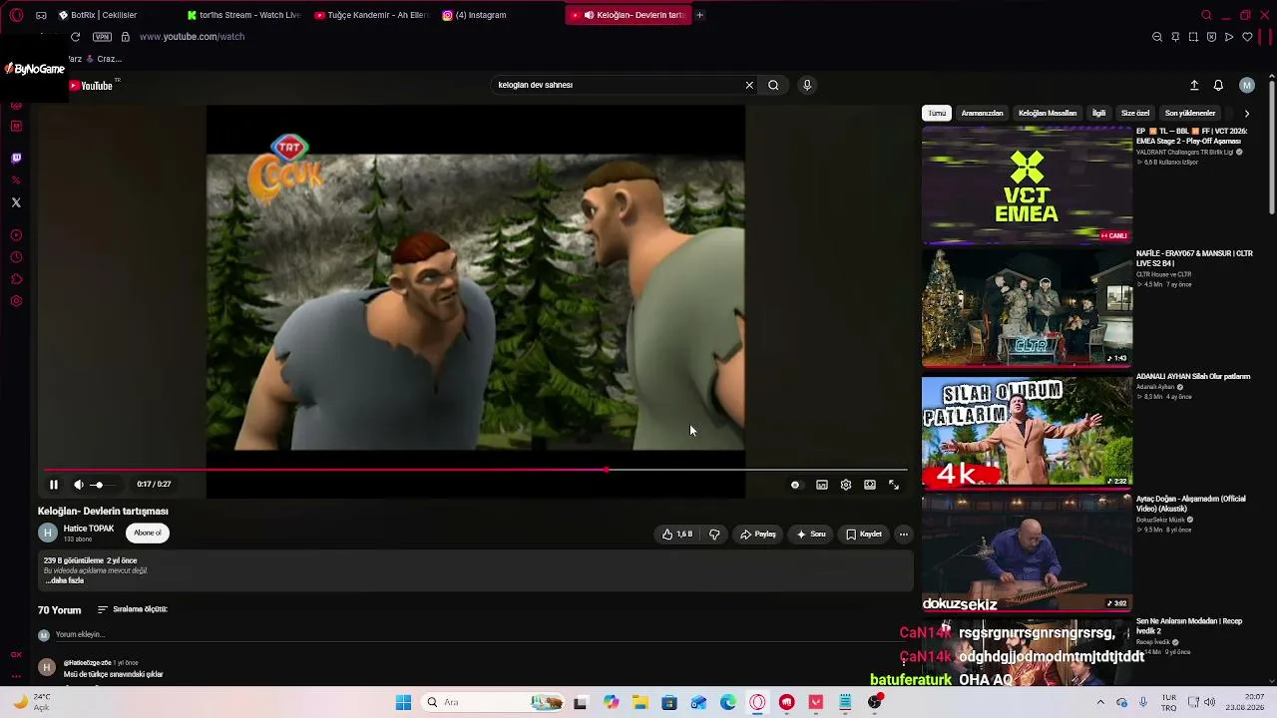Toggle the VPN badge in address bar
The width and height of the screenshot is (1277, 718).
pyautogui.click(x=102, y=37)
